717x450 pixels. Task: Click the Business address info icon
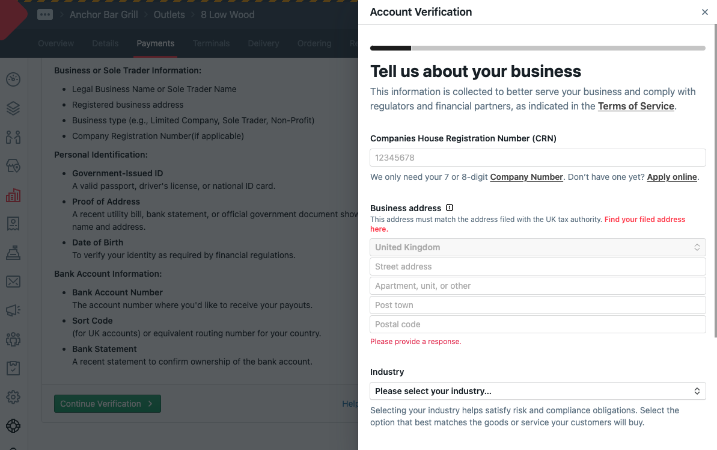point(450,208)
